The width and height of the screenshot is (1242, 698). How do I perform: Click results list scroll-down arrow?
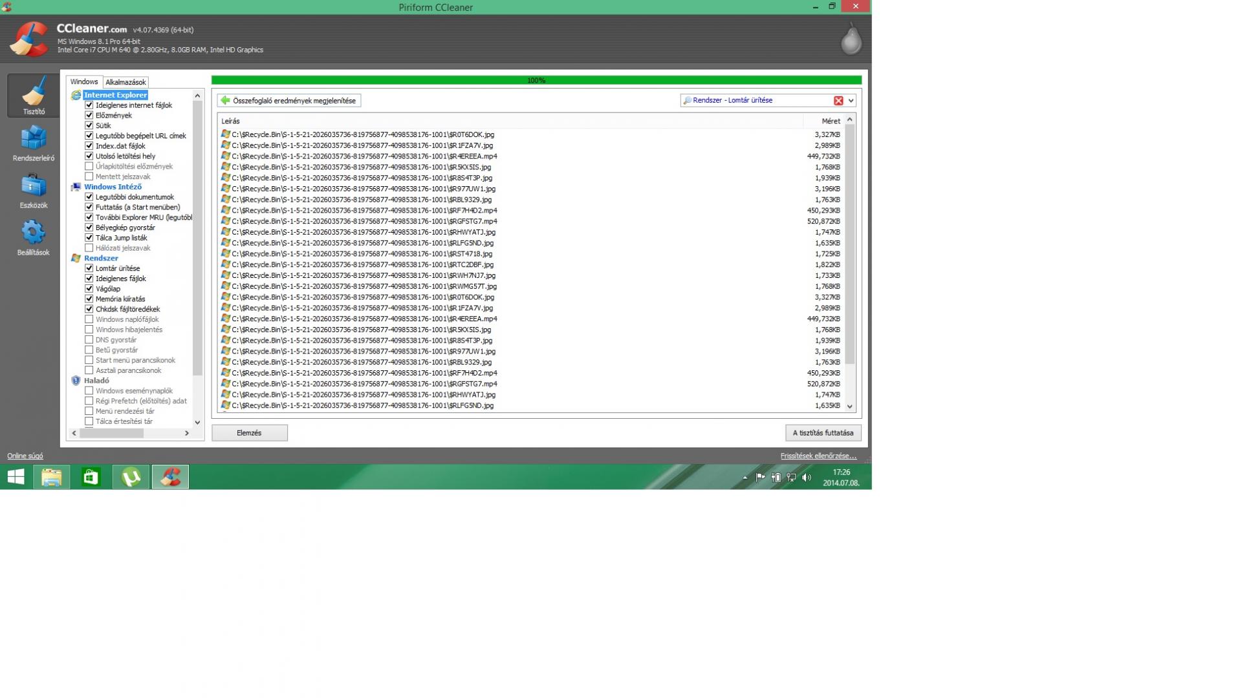click(850, 407)
